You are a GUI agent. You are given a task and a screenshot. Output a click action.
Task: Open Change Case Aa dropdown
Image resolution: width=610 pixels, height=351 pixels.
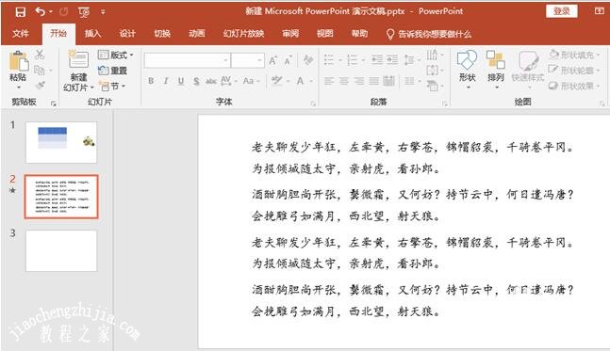tap(251, 81)
